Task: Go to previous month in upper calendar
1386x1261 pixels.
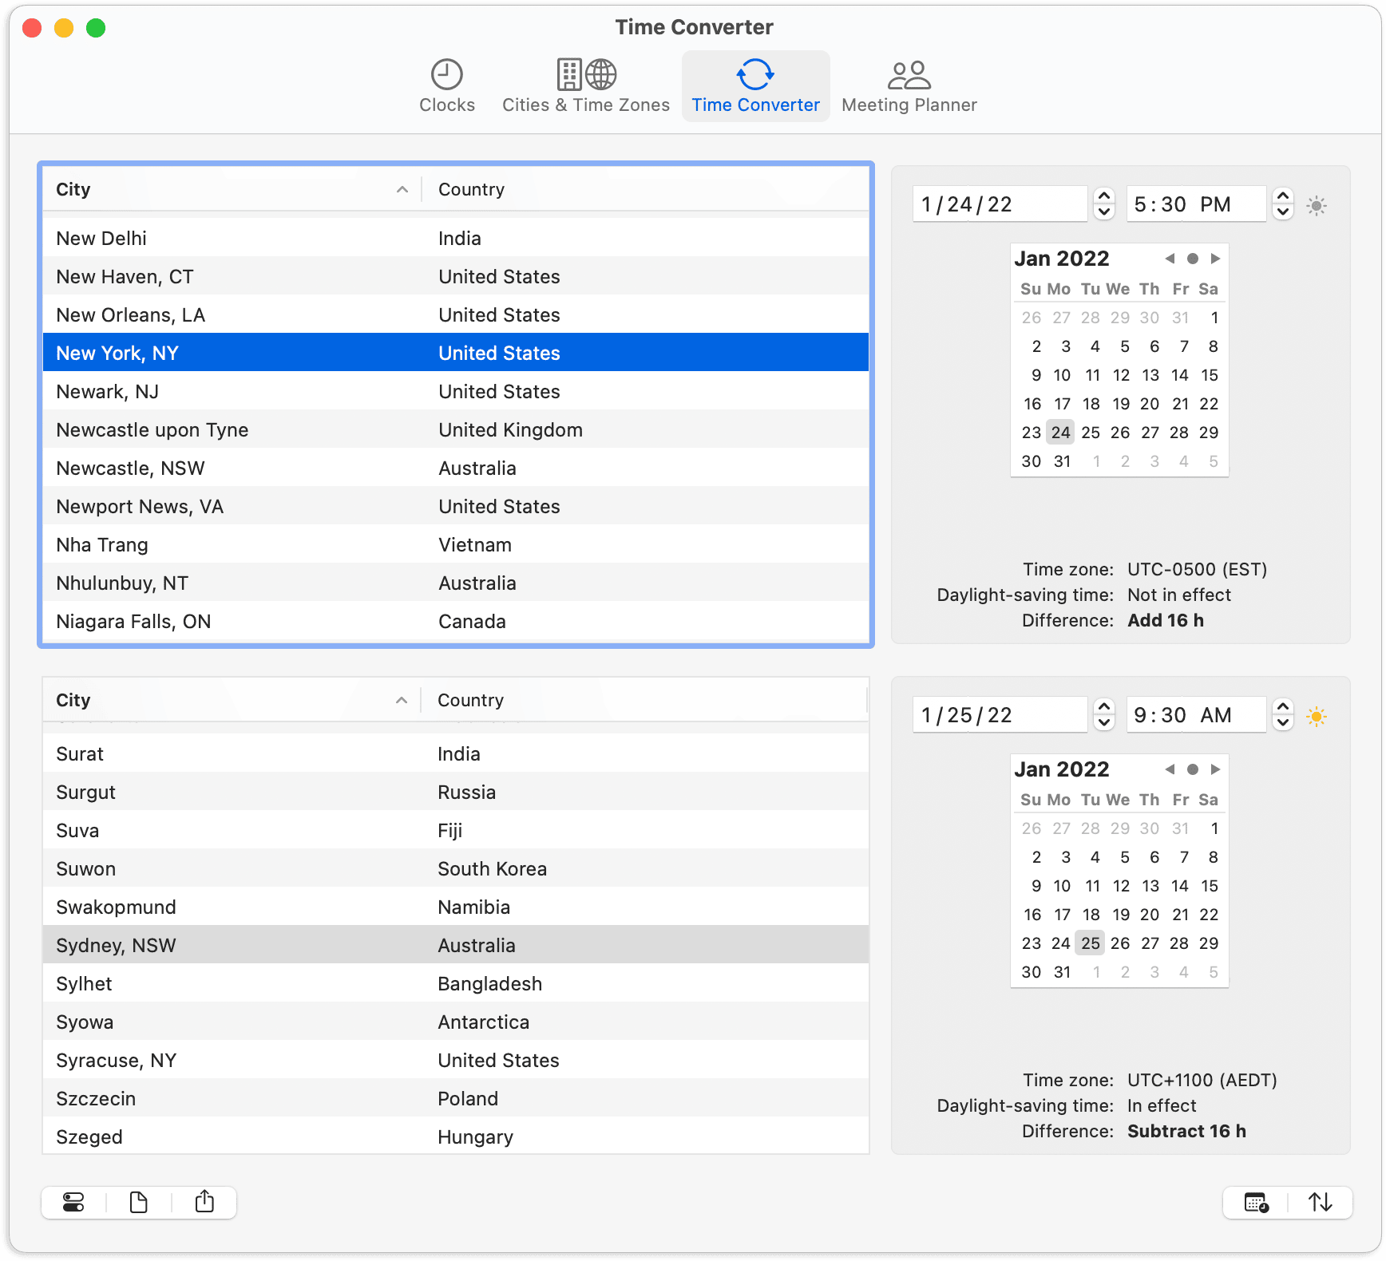Action: pos(1170,259)
